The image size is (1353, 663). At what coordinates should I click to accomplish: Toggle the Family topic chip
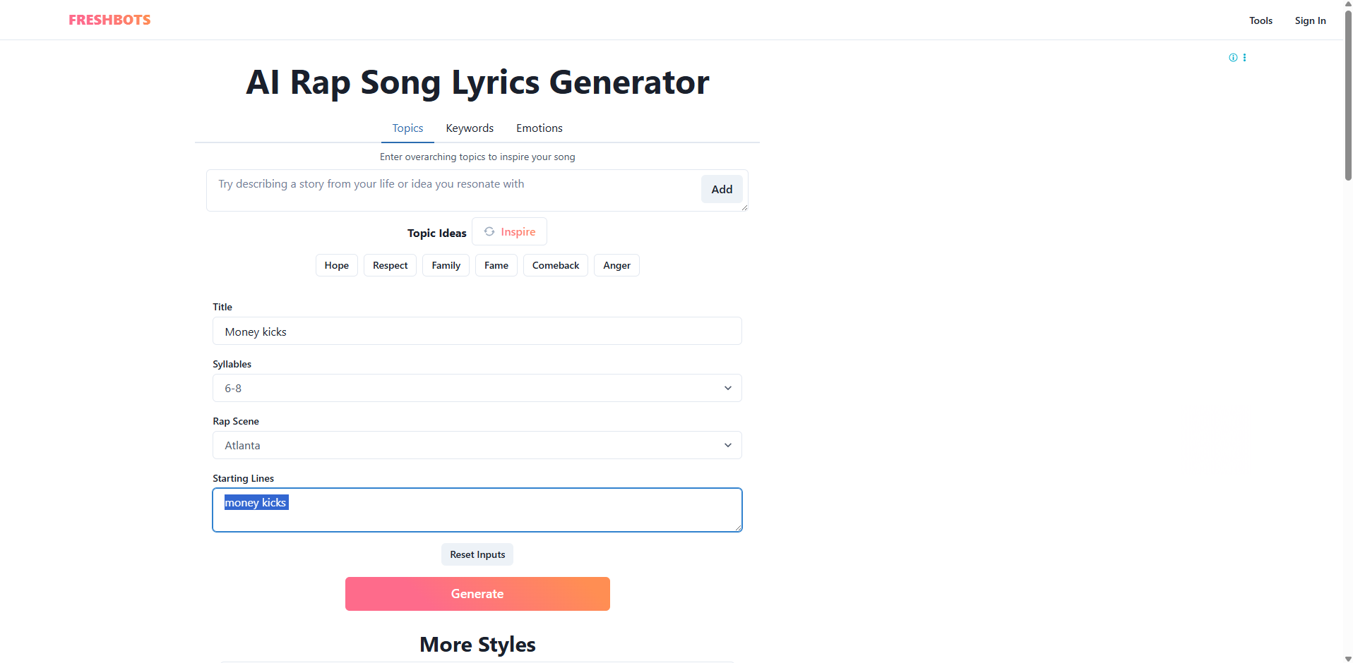pos(445,265)
